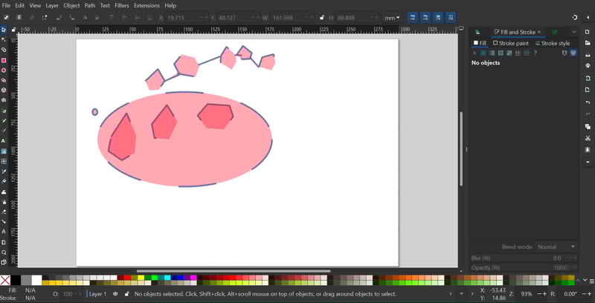Screen dimensions: 595x303
Task: Select the Ellipse tool
Action: tap(4, 71)
